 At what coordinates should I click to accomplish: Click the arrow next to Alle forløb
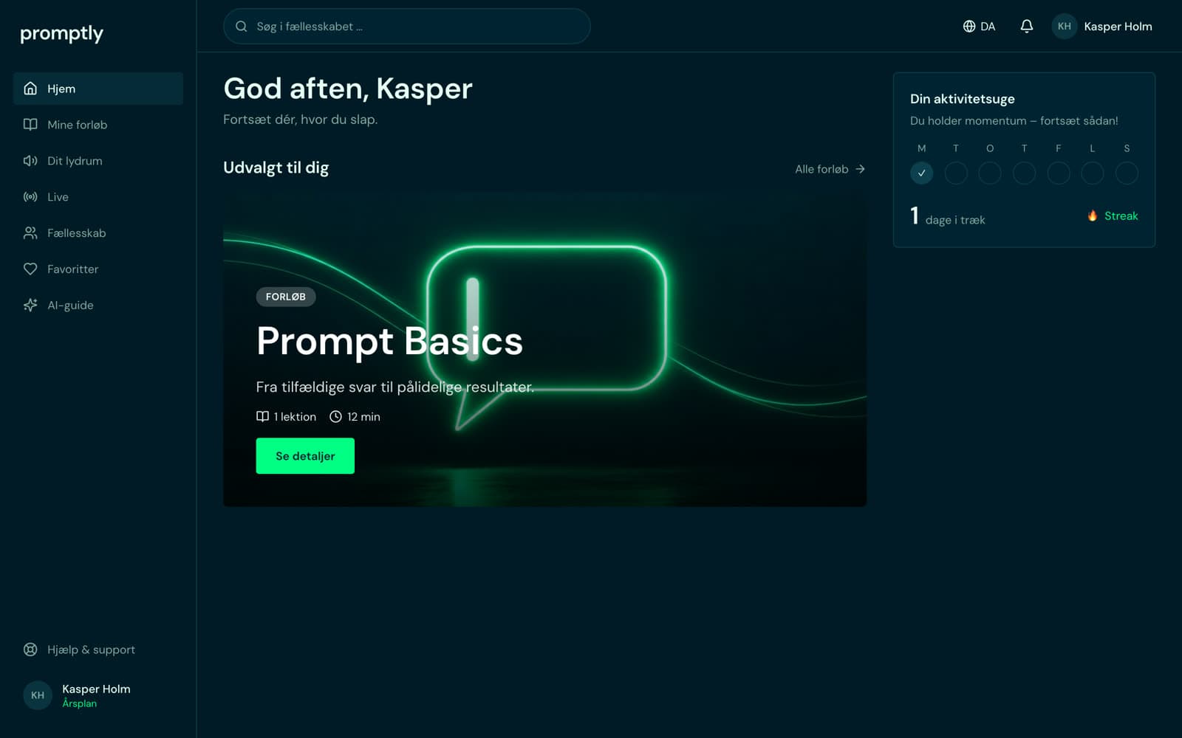pyautogui.click(x=860, y=169)
